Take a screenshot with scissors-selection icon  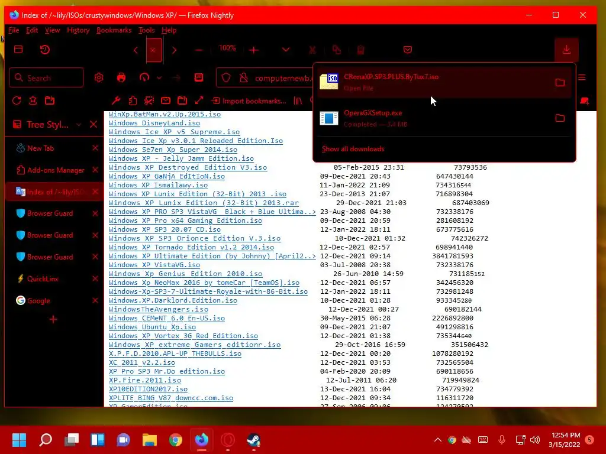point(149,100)
